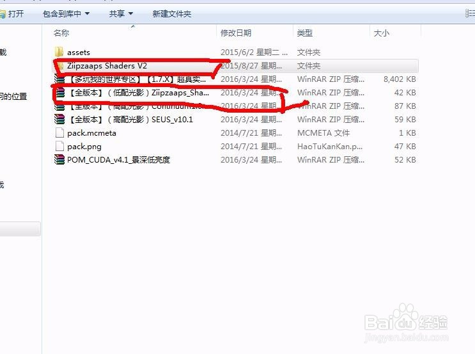Screen dimensions: 475x354
Task: Click the Ziipzaaps Shaders V2 folder name
Action: tap(107, 66)
